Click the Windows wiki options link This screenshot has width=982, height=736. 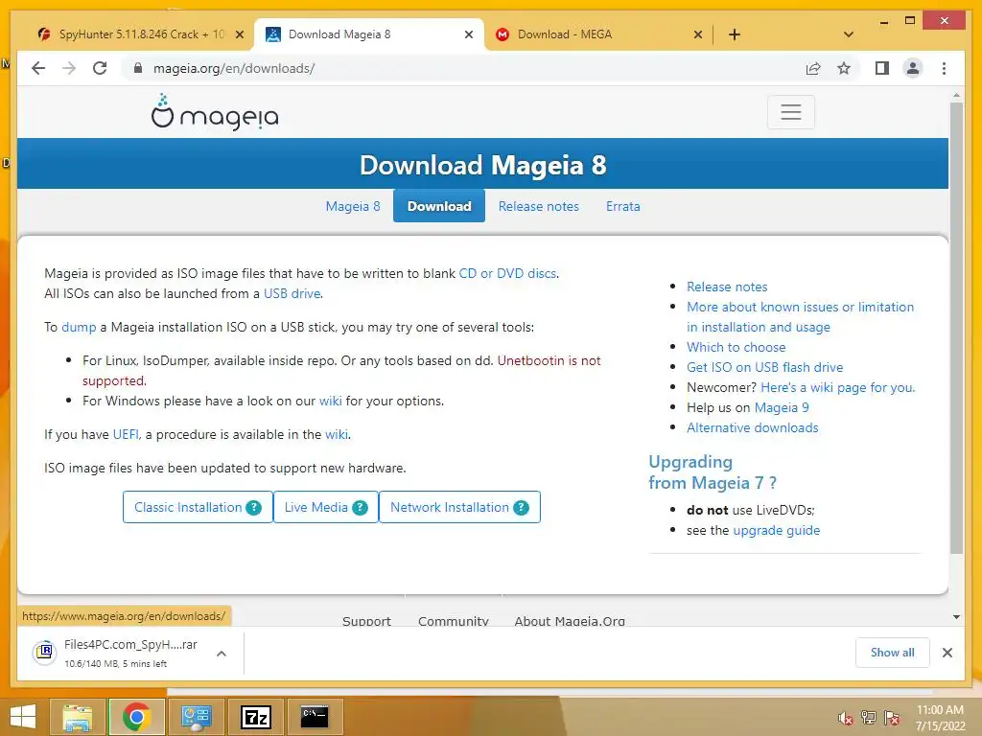330,402
